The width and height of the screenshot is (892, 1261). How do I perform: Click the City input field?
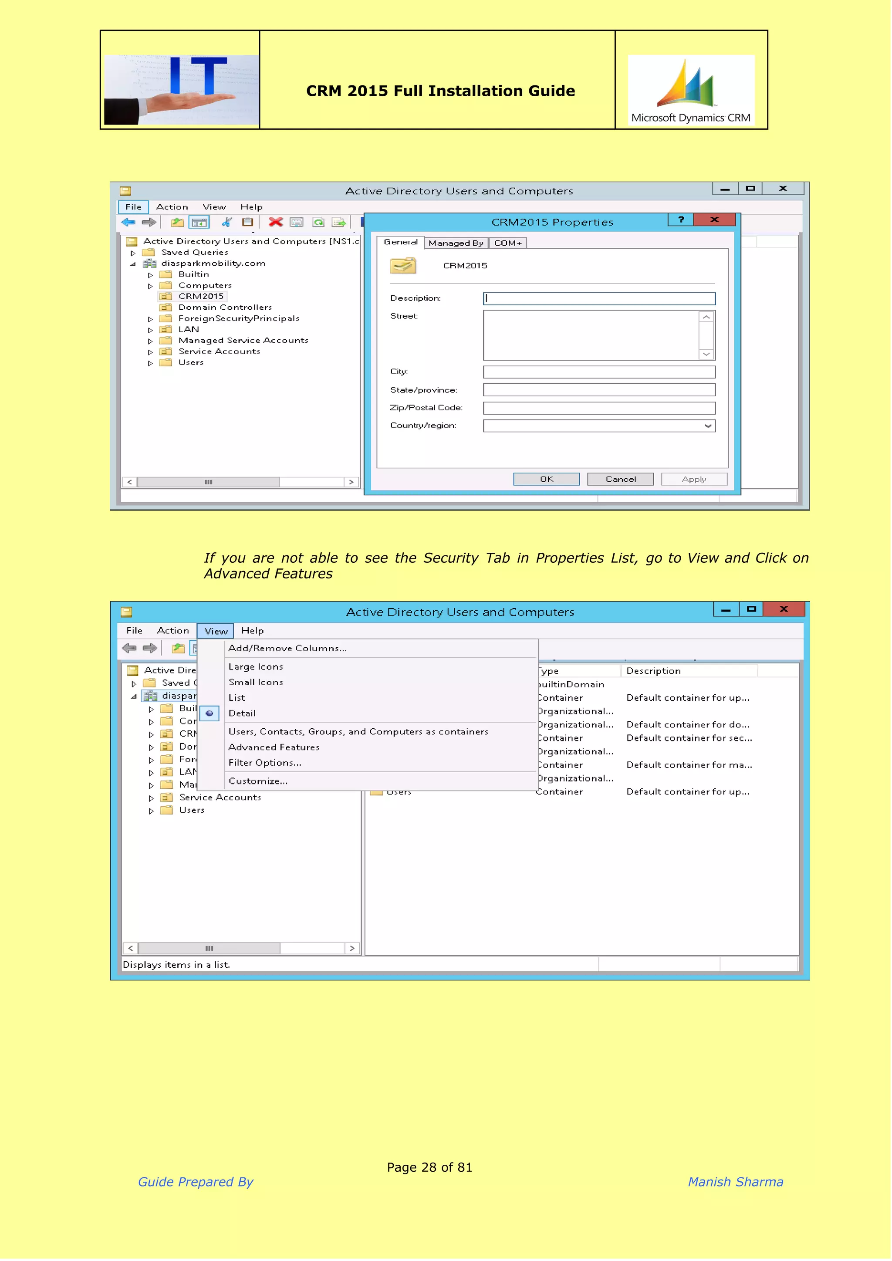tap(600, 372)
